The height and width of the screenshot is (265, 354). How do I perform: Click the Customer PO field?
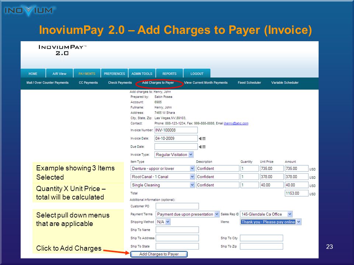tap(177, 206)
